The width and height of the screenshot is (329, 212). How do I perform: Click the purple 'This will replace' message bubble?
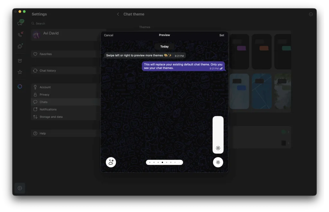point(183,66)
